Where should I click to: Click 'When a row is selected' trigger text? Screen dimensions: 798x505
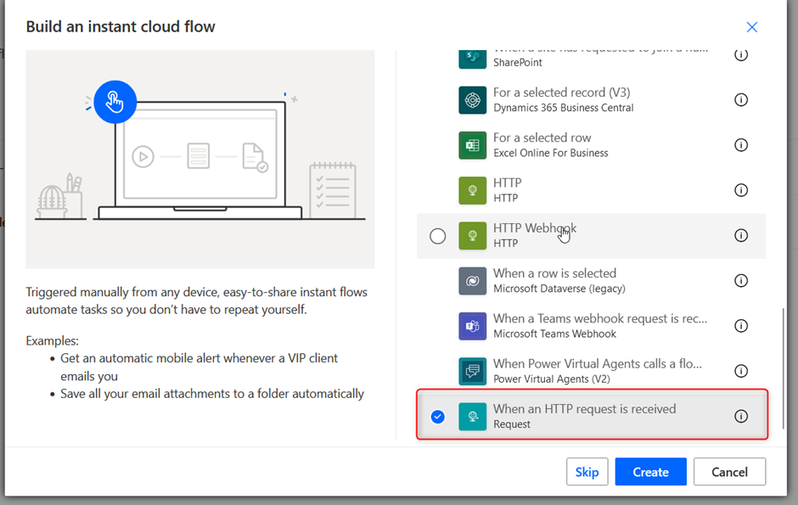click(x=554, y=273)
